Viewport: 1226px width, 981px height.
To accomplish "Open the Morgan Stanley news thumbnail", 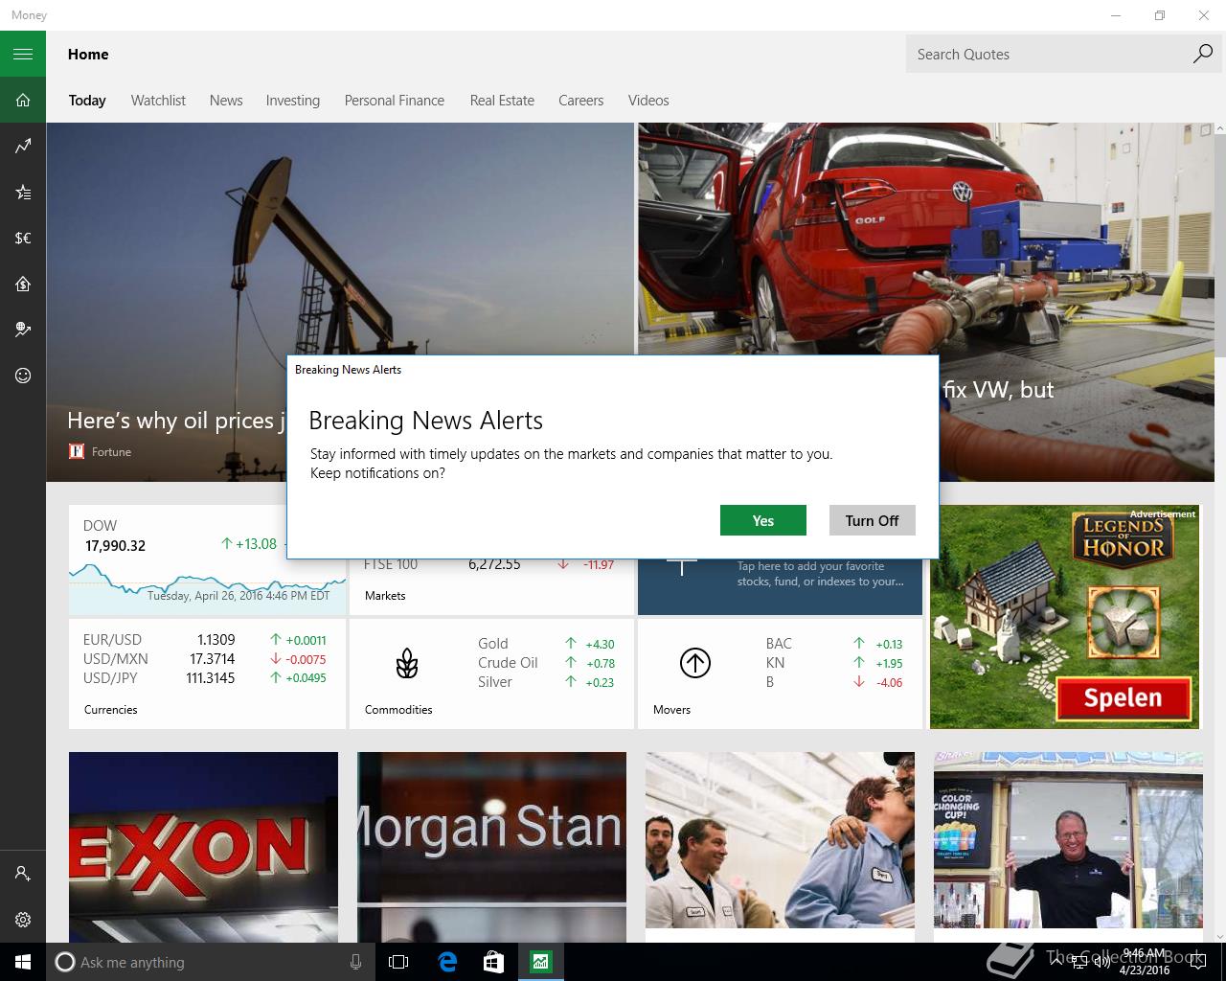I will (491, 847).
